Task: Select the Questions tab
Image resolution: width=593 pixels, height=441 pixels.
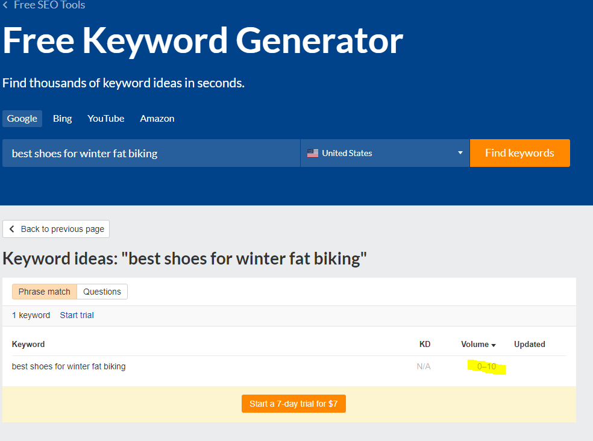Action: point(102,292)
